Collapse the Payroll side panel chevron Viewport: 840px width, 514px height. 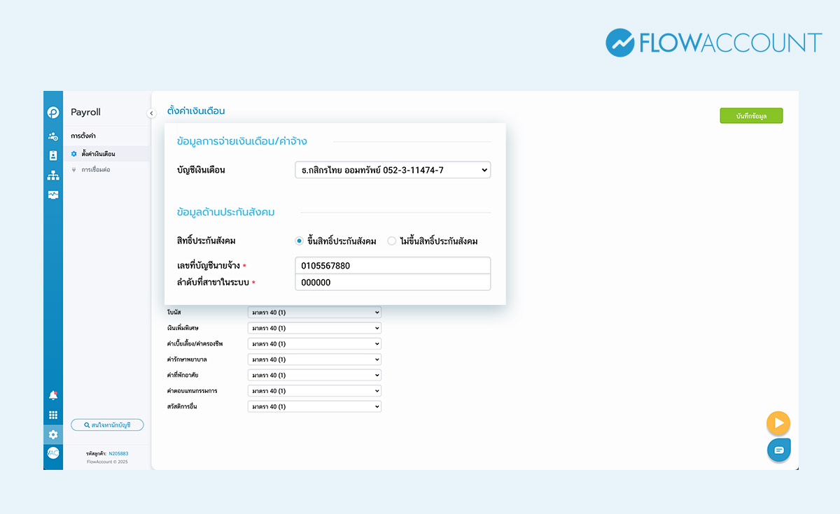click(151, 113)
